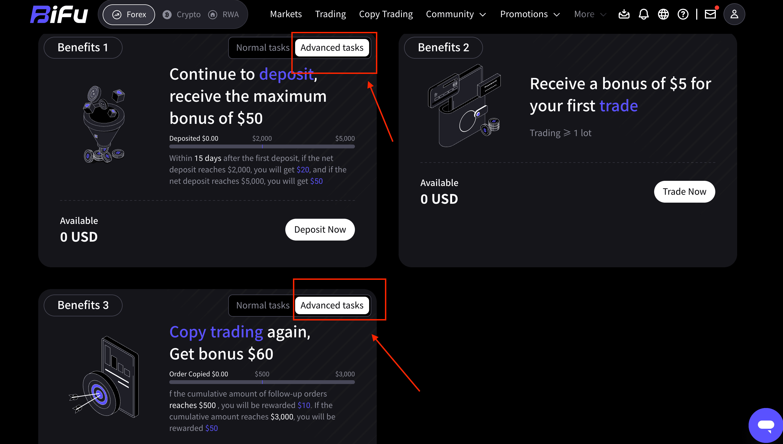Select Advanced tasks in Benefits 3

click(x=332, y=305)
